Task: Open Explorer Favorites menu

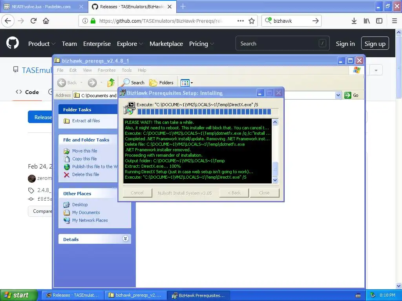Action: click(106, 70)
